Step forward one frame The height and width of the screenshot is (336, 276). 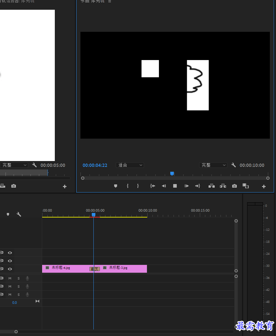186,186
